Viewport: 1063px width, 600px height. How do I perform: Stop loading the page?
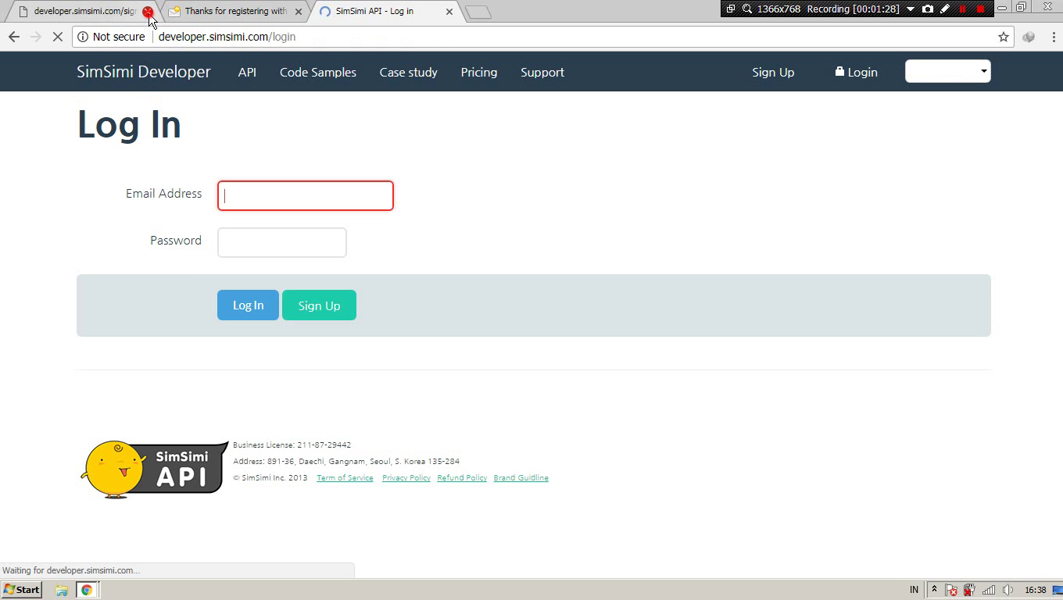(x=57, y=37)
